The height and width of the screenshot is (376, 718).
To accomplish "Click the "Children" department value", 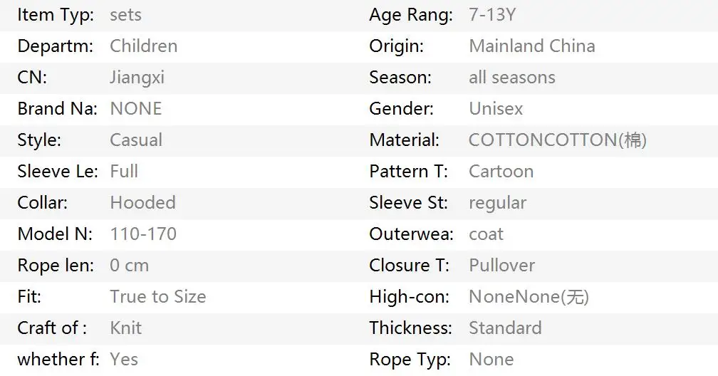I will [x=143, y=46].
